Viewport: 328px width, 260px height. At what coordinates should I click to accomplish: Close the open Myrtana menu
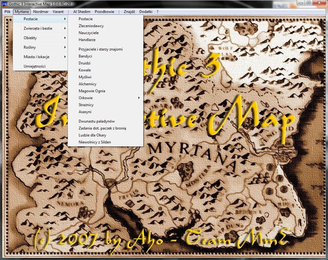(x=22, y=12)
